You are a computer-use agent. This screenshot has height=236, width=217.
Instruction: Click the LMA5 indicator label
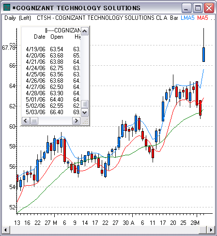(x=187, y=18)
